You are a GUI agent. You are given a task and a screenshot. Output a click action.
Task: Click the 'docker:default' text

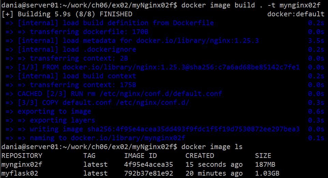click(x=296, y=14)
